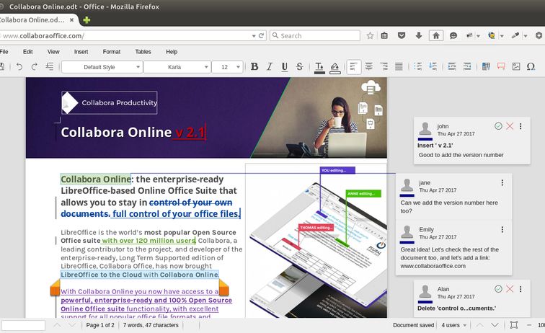
Task: Open Alan's comment options menu
Action: 520,289
